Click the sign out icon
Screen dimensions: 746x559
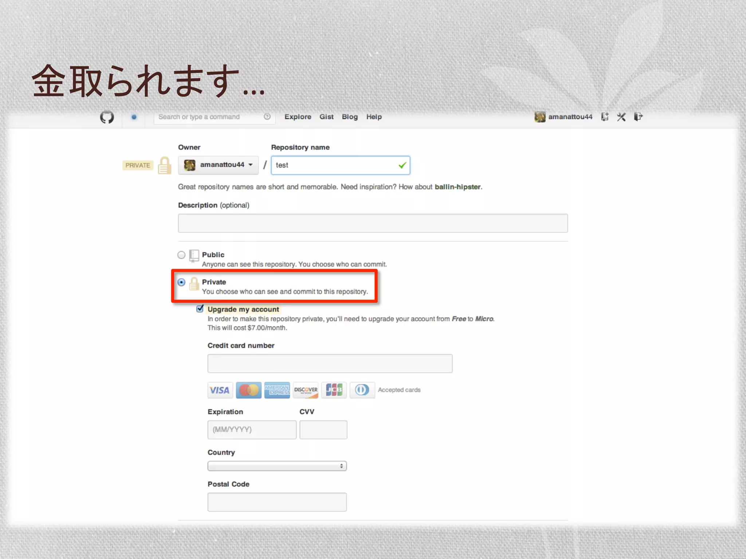(638, 117)
